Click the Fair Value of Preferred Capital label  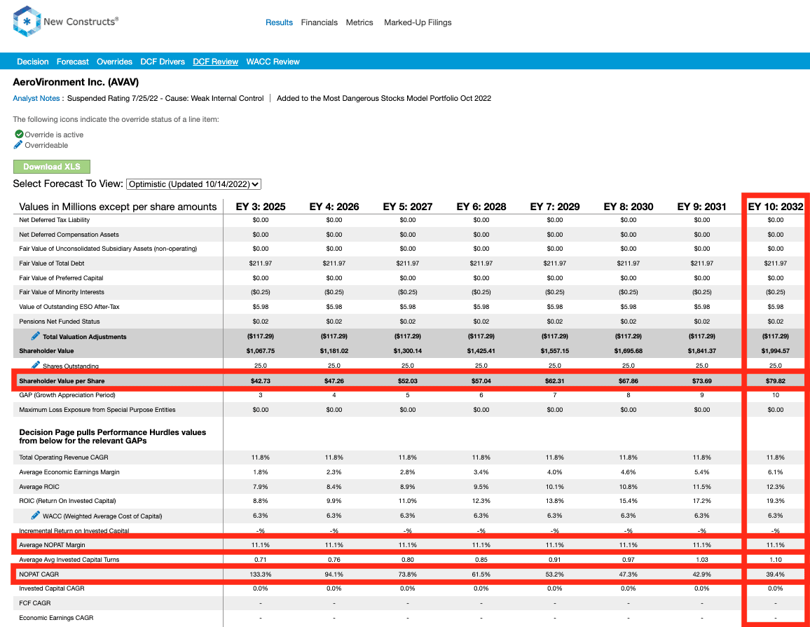[61, 278]
